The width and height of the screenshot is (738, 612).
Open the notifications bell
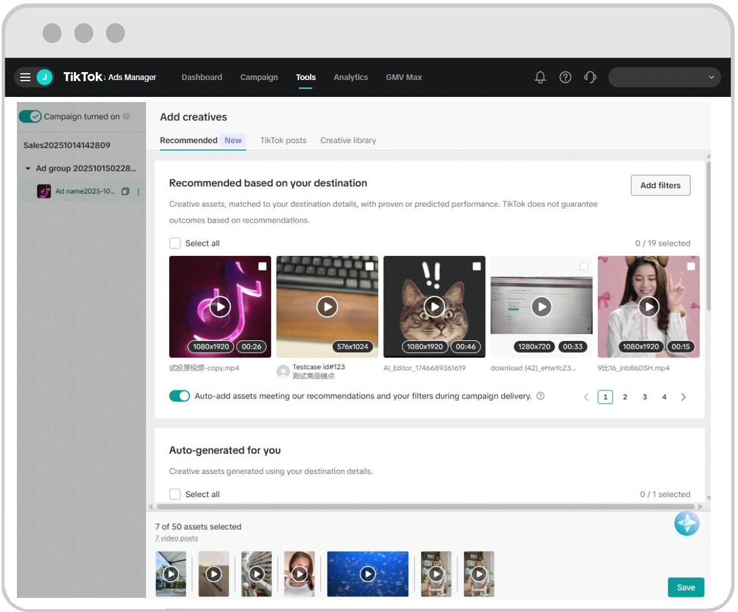540,77
